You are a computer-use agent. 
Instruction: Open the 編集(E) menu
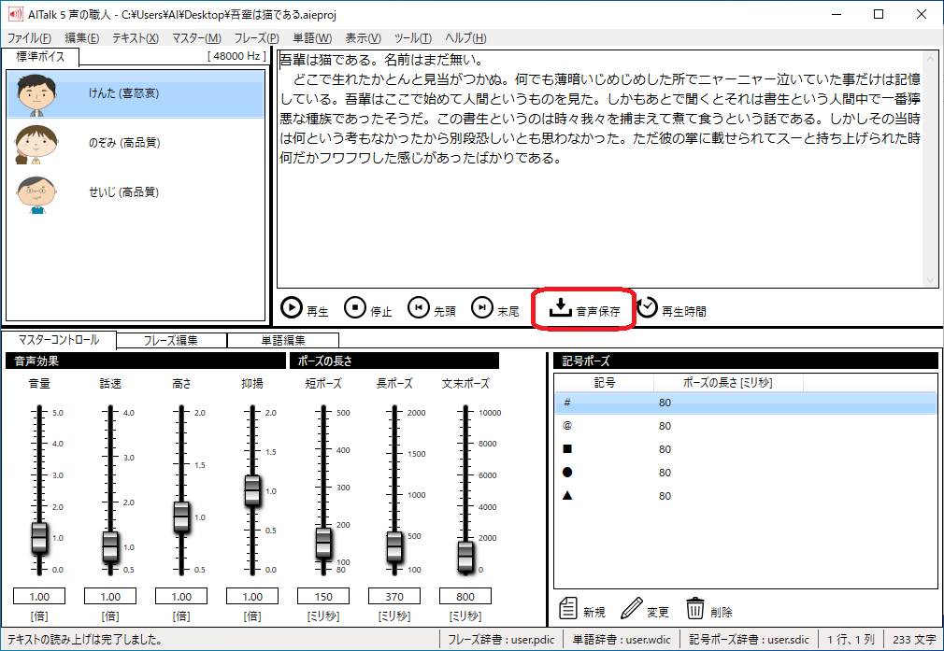pyautogui.click(x=82, y=38)
